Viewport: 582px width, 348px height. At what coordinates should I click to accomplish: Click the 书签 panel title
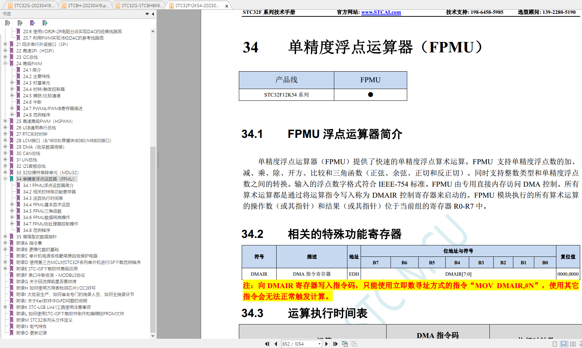pos(7,14)
